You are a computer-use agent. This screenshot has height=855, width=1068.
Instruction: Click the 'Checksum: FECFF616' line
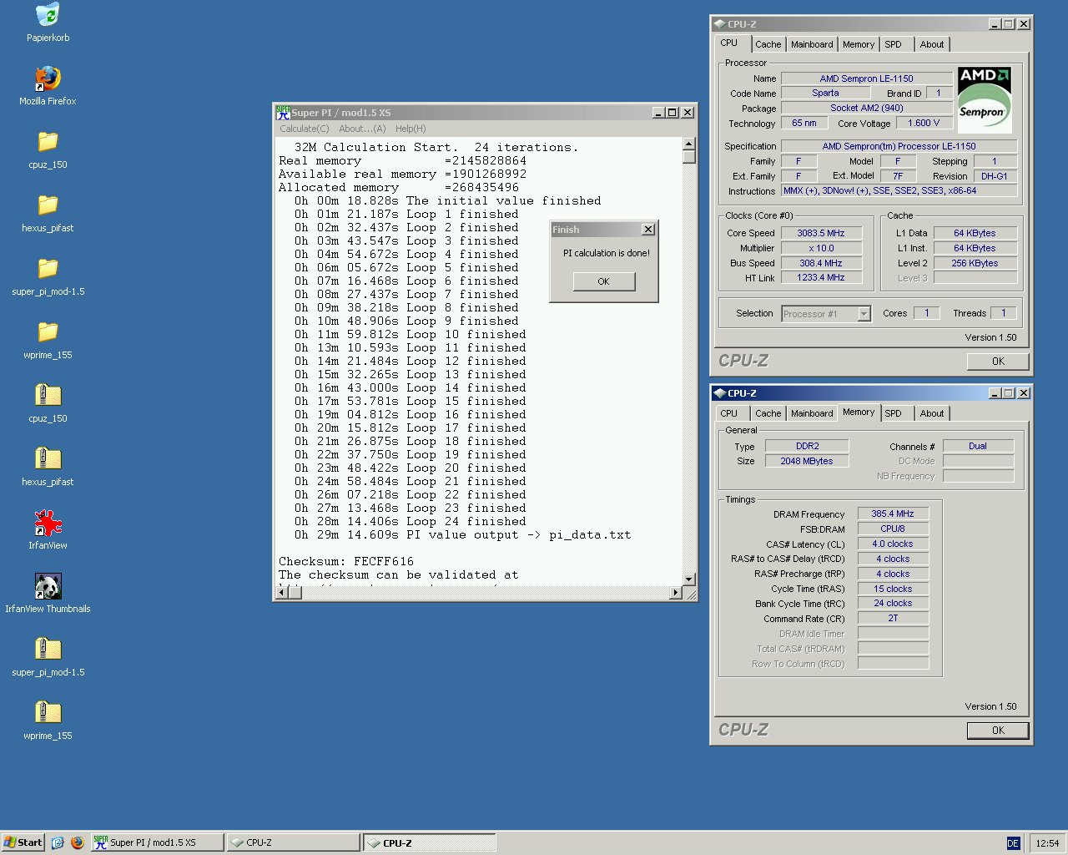[346, 561]
